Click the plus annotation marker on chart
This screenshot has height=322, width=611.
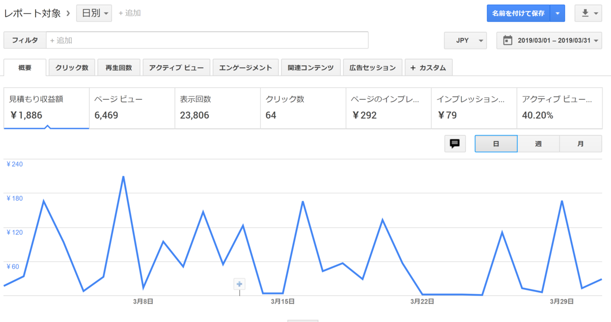point(239,284)
